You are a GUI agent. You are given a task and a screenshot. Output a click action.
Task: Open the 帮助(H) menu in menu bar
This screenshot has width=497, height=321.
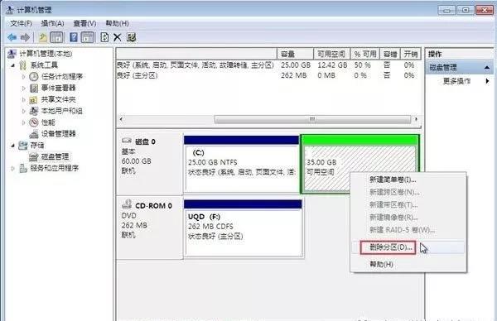(x=117, y=23)
